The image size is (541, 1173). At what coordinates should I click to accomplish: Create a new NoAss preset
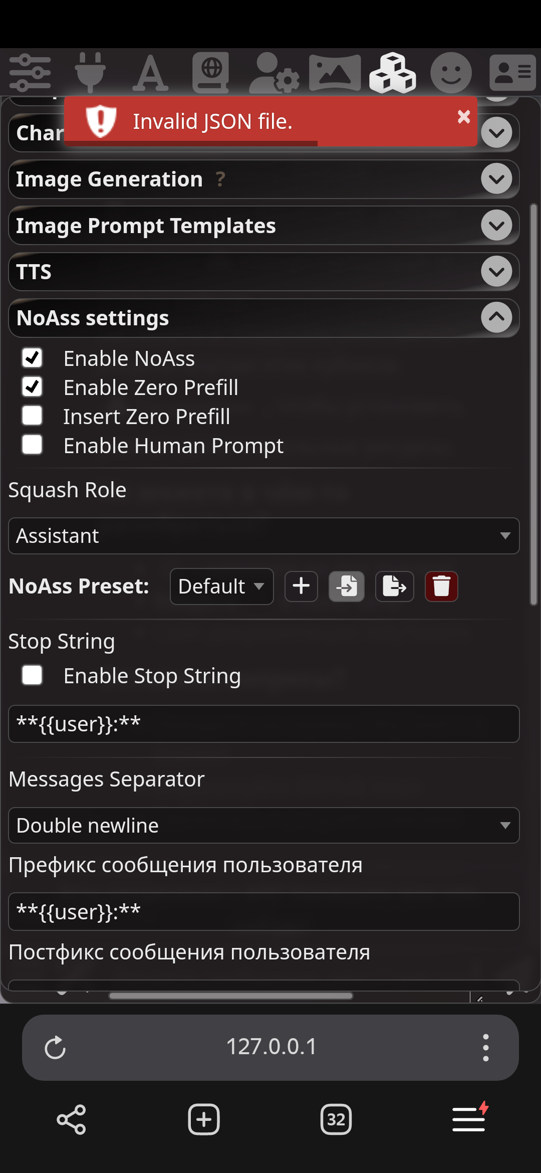pyautogui.click(x=301, y=586)
